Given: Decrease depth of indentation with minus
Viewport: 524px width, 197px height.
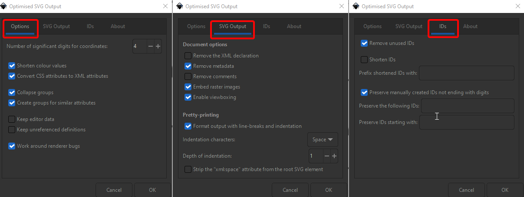Looking at the screenshot, I should (326, 156).
